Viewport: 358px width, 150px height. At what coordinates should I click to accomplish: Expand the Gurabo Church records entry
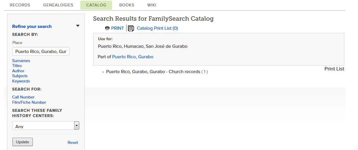point(103,72)
